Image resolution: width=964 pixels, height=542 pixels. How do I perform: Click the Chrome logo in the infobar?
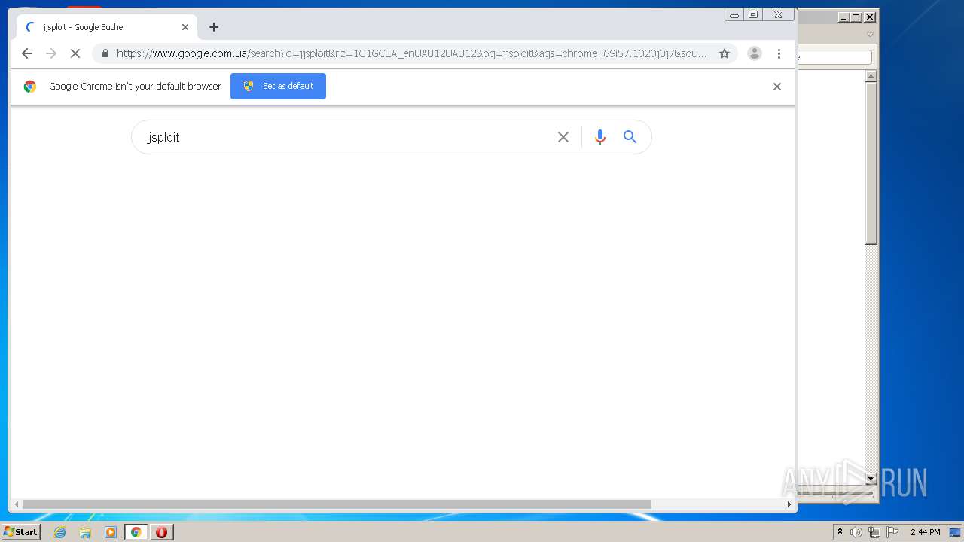(29, 87)
